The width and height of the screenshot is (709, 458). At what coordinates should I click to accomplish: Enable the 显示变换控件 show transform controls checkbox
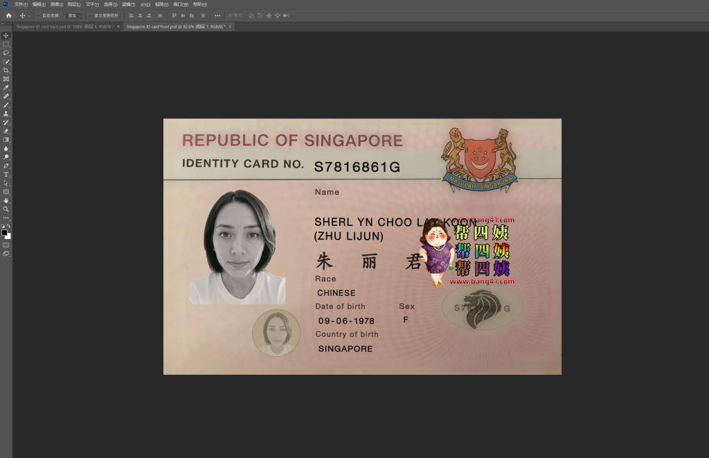[x=90, y=15]
